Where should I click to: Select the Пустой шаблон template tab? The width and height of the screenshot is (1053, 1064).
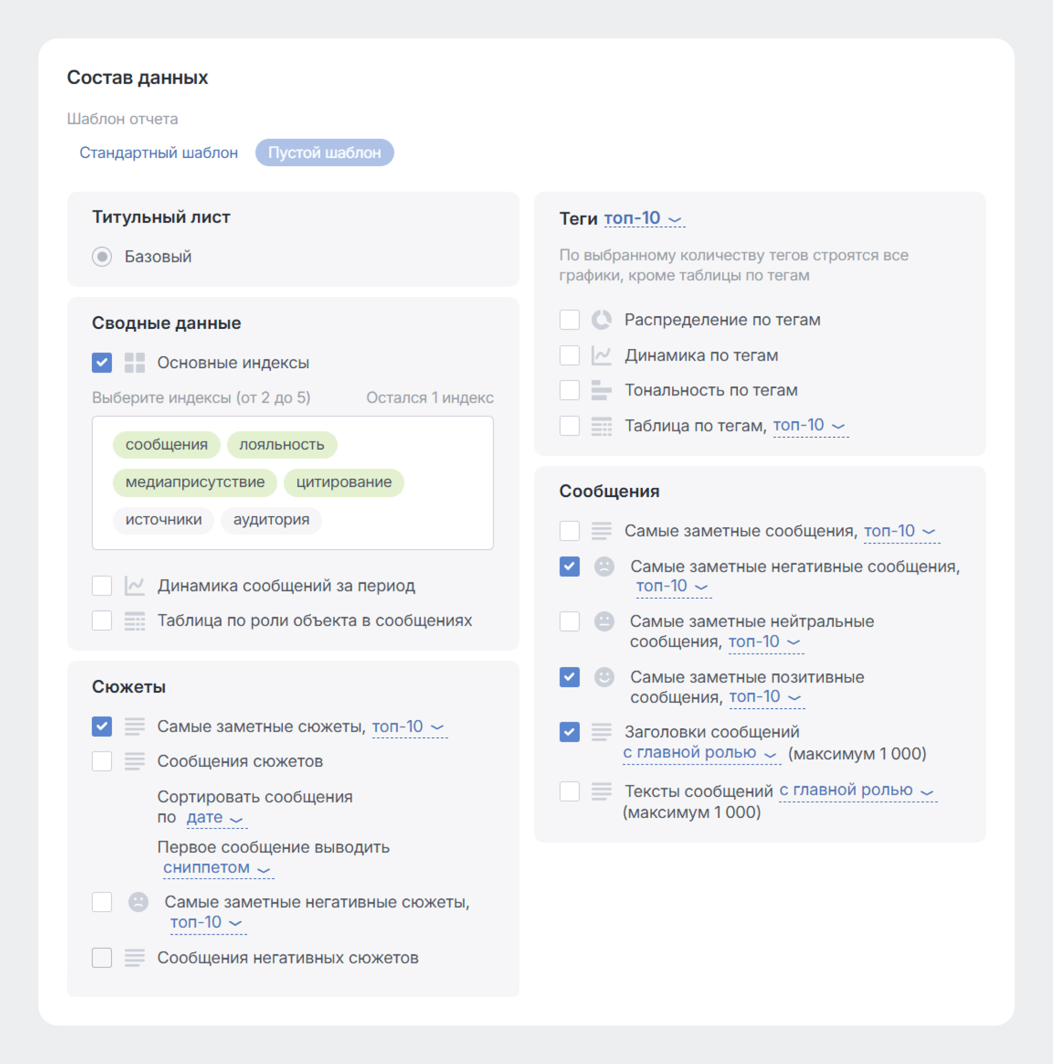pyautogui.click(x=324, y=153)
